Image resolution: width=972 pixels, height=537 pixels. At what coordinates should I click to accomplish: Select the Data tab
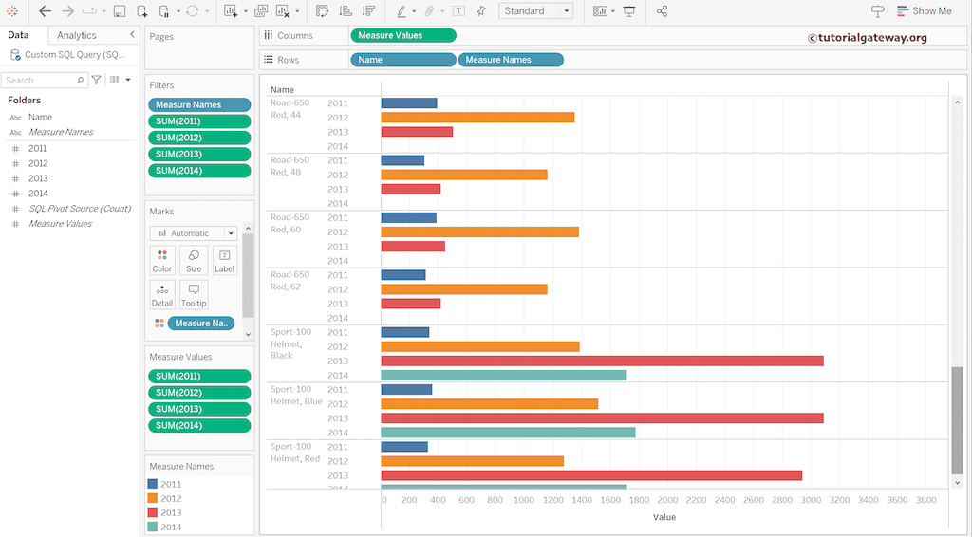[x=18, y=35]
